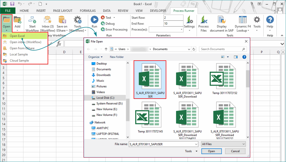Switch to the FORMULAS tab
Screen dimensions: 286x162
point(88,11)
